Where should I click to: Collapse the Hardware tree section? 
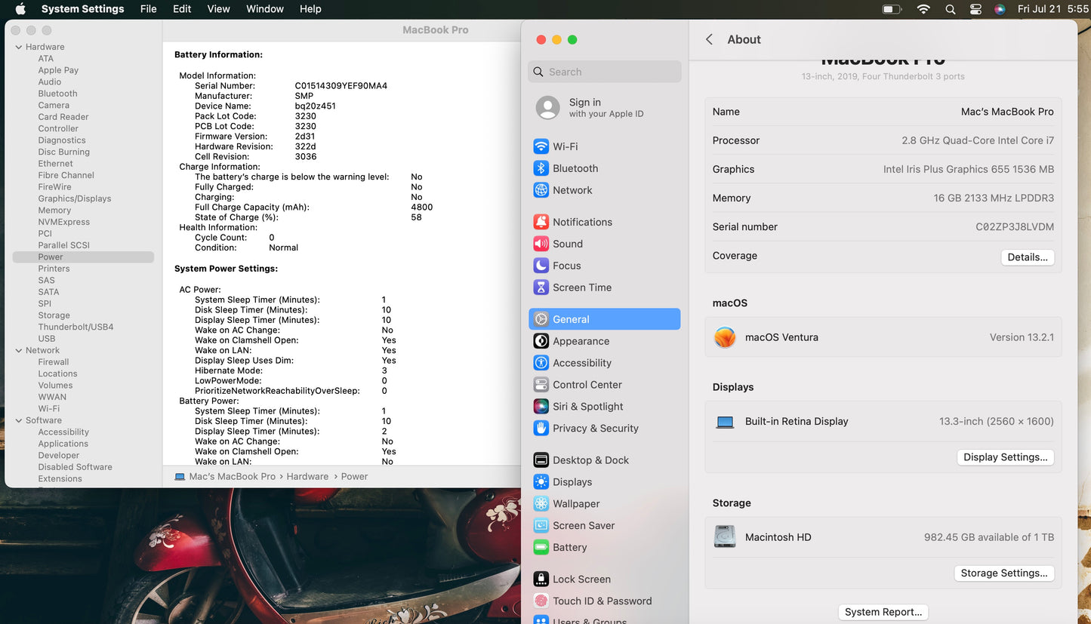pos(19,47)
